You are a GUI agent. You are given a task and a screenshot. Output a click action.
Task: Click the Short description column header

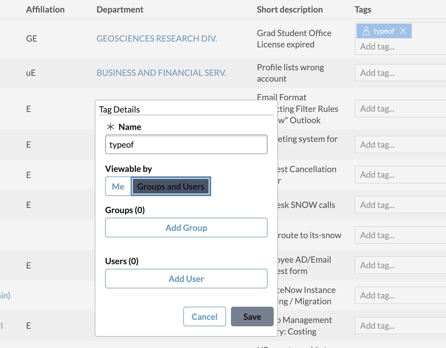pyautogui.click(x=290, y=9)
